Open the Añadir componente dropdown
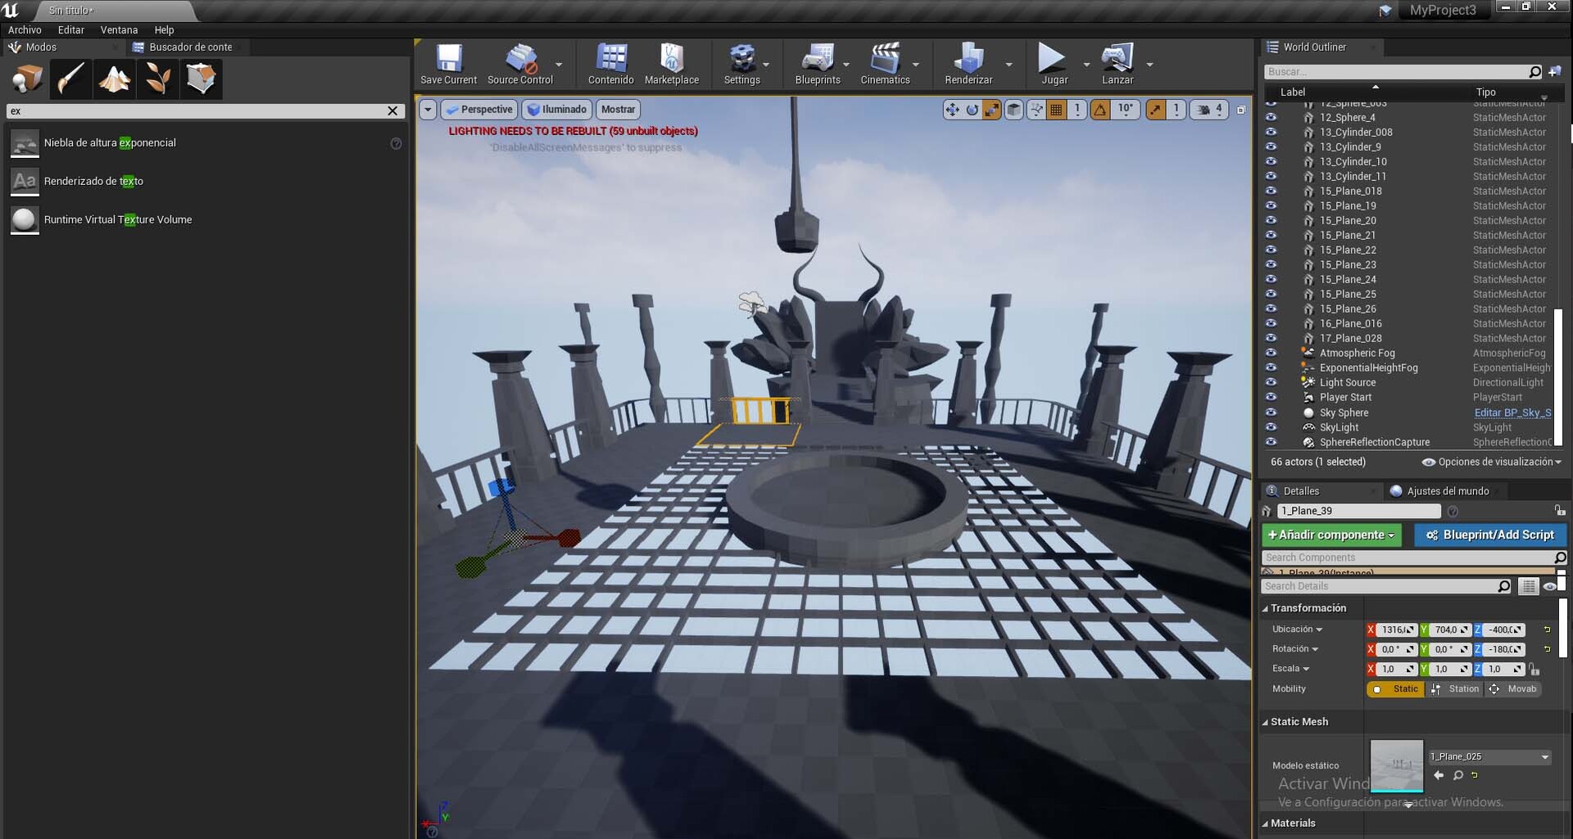Screen dimensions: 1573x839 (x=1330, y=535)
